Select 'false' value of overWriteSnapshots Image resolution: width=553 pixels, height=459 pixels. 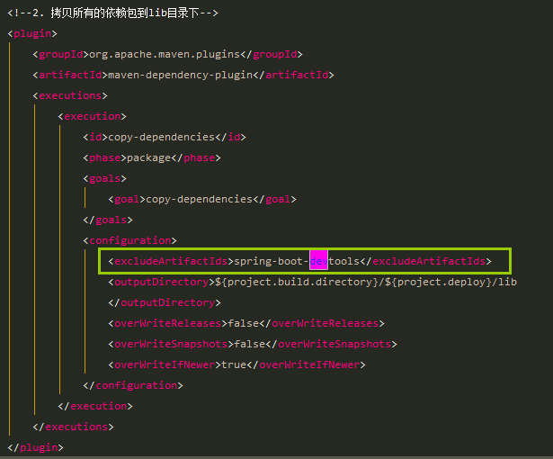pos(249,344)
